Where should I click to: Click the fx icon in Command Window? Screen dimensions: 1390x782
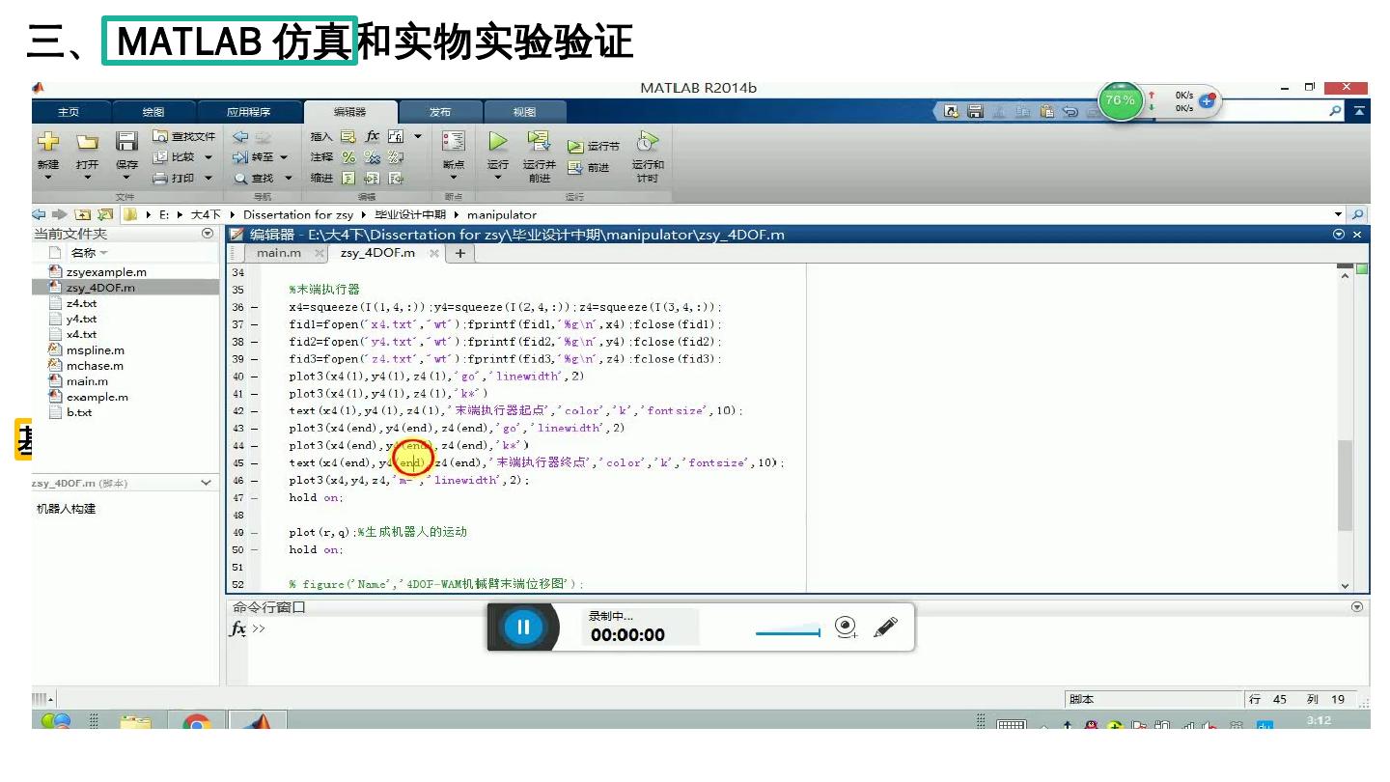point(237,628)
